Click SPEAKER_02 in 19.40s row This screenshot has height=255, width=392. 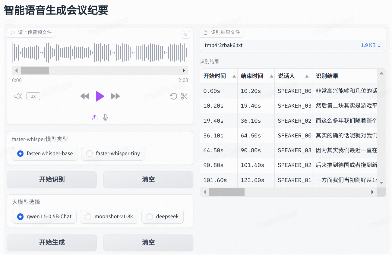[293, 121]
